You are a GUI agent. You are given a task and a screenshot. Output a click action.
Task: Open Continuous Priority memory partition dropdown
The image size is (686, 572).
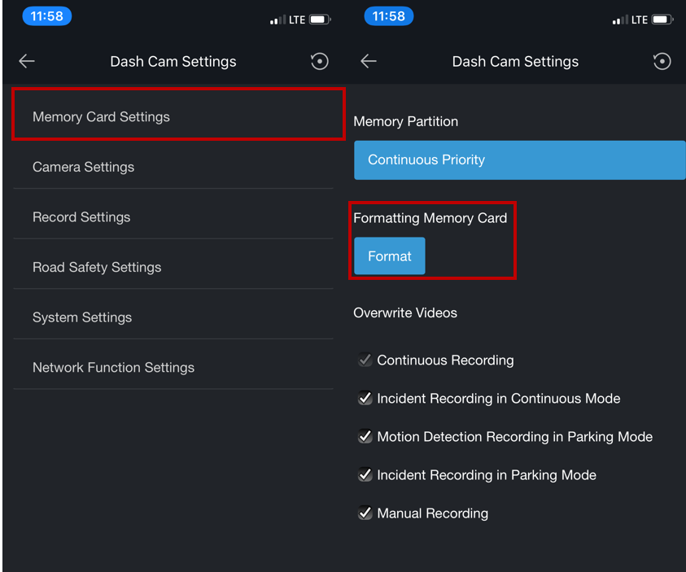[x=519, y=160]
